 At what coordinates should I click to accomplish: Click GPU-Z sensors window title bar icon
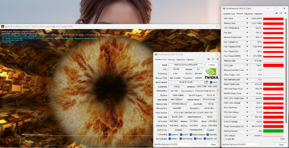tap(224, 9)
